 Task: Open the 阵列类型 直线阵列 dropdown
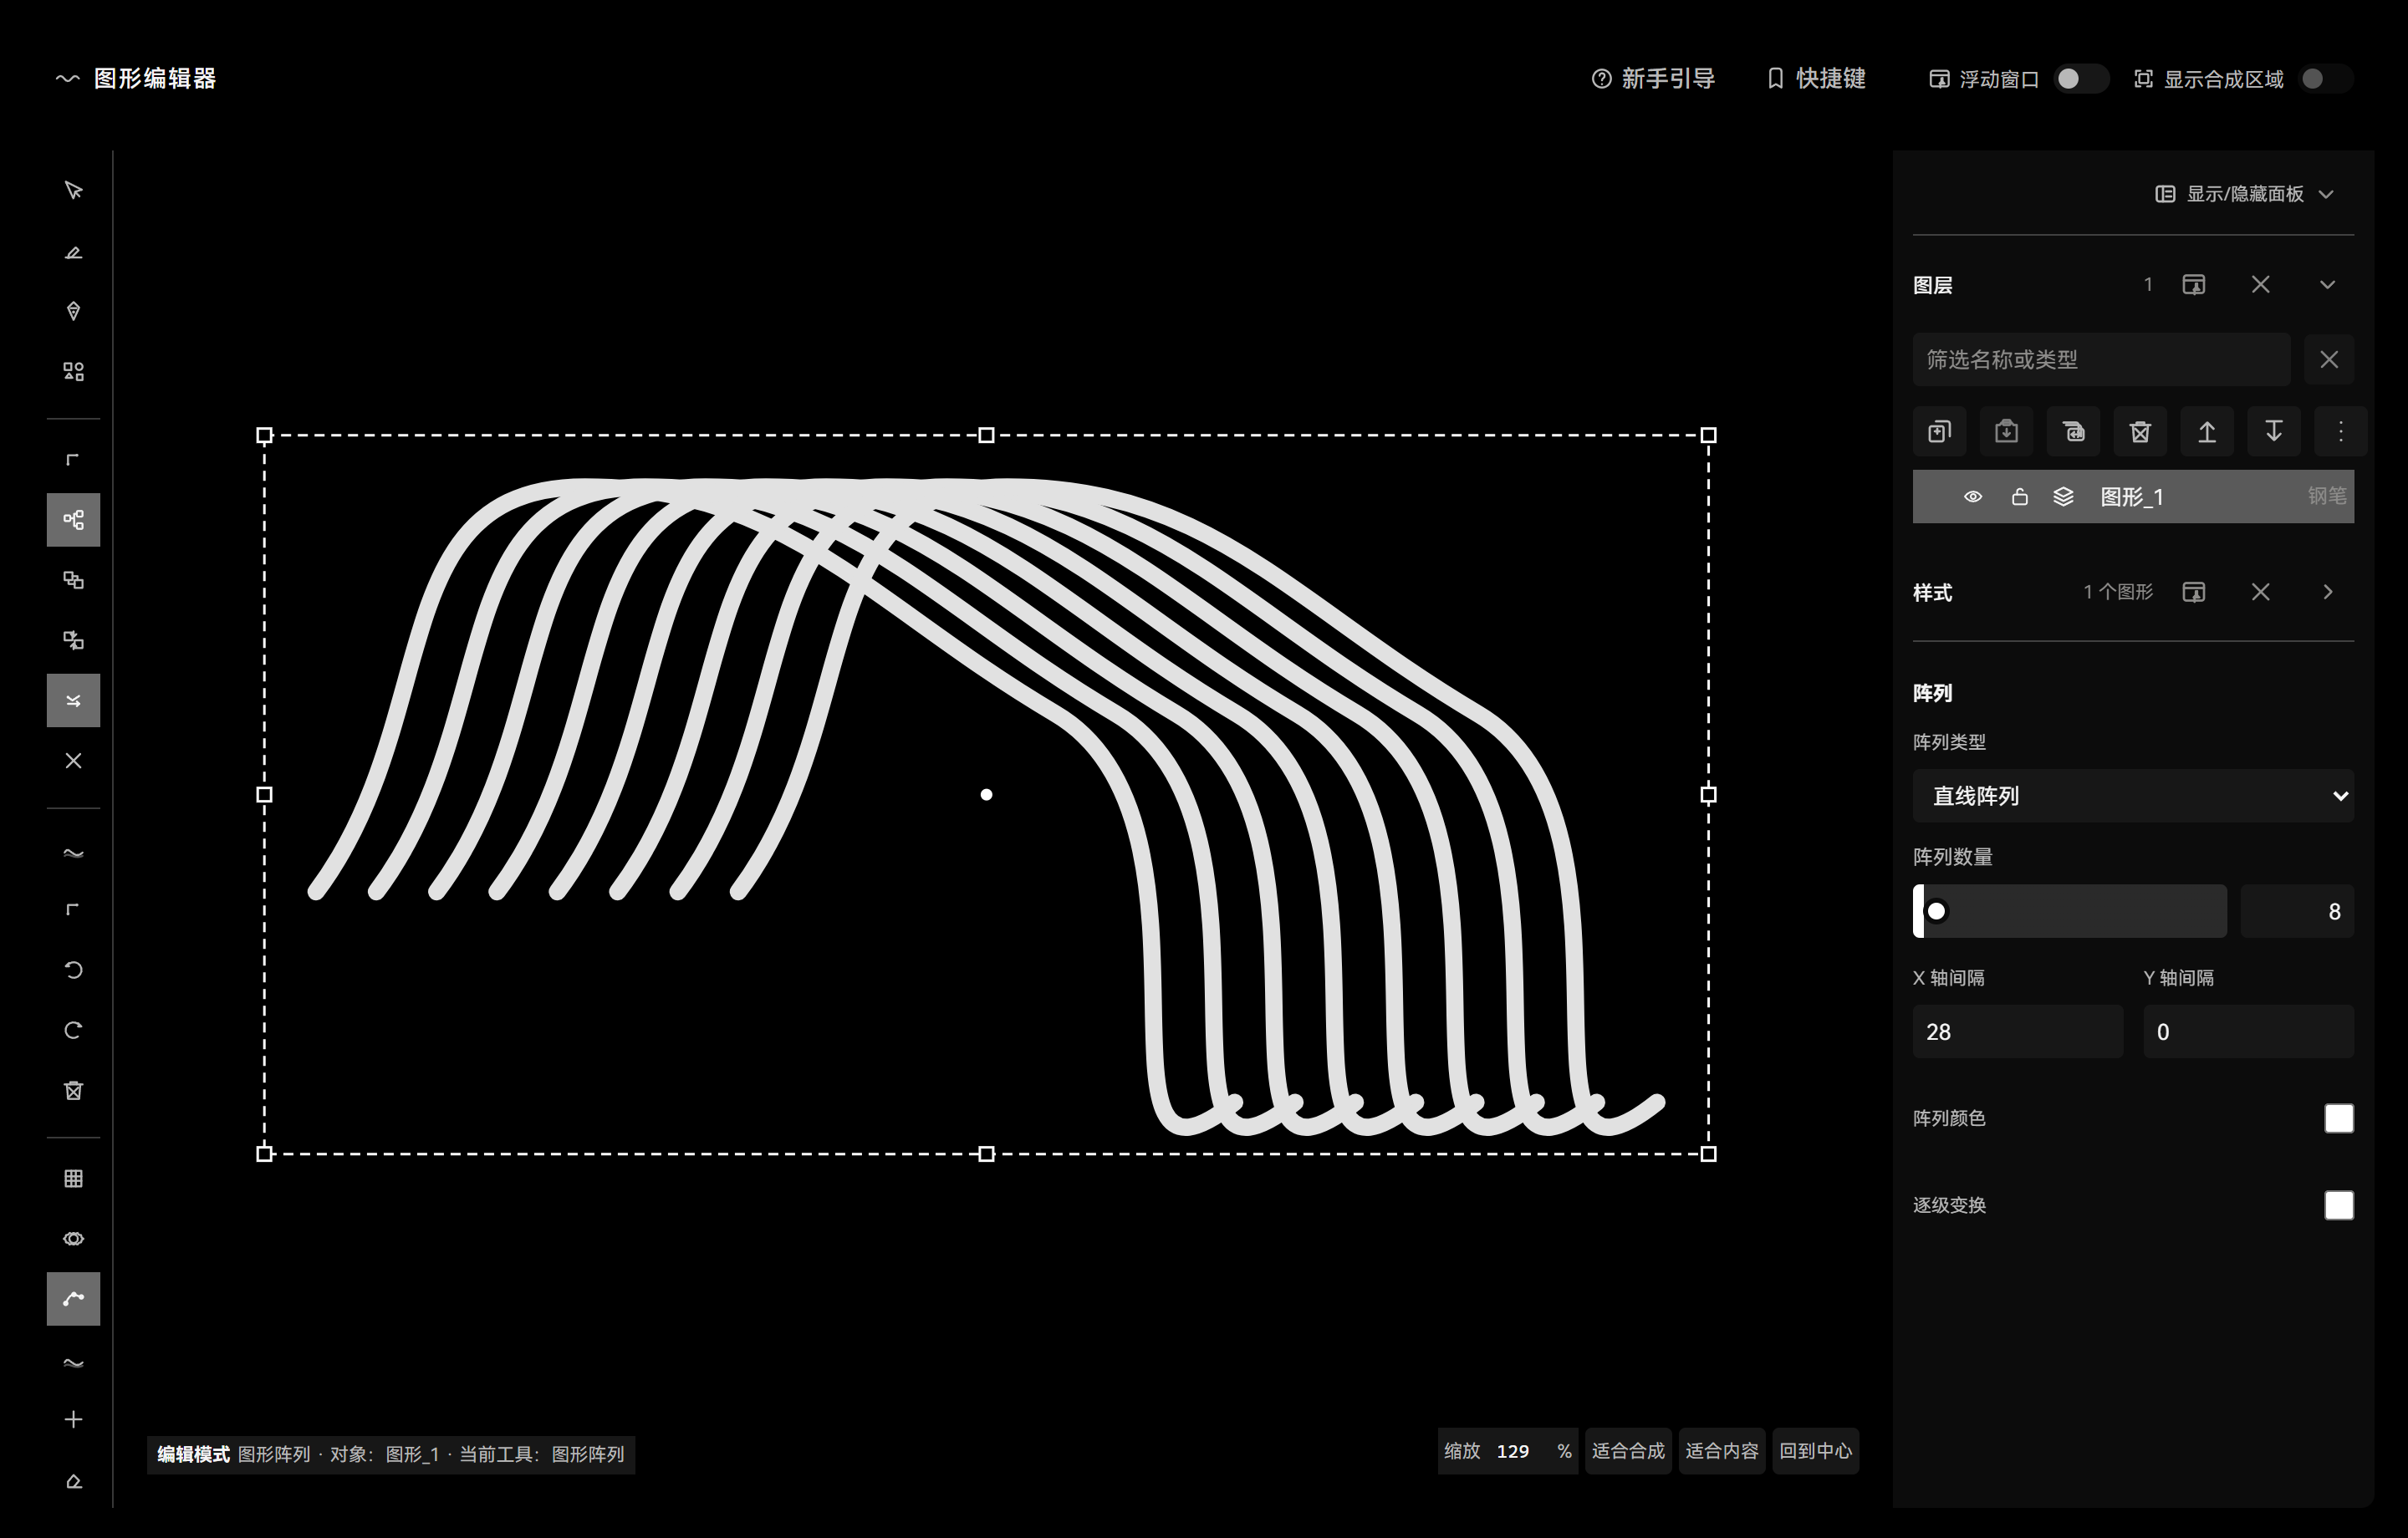pos(2133,796)
